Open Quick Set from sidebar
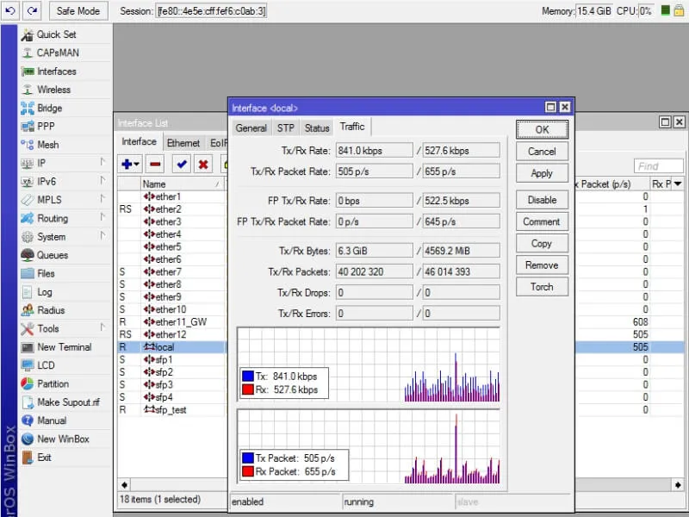The image size is (689, 517). (x=56, y=34)
